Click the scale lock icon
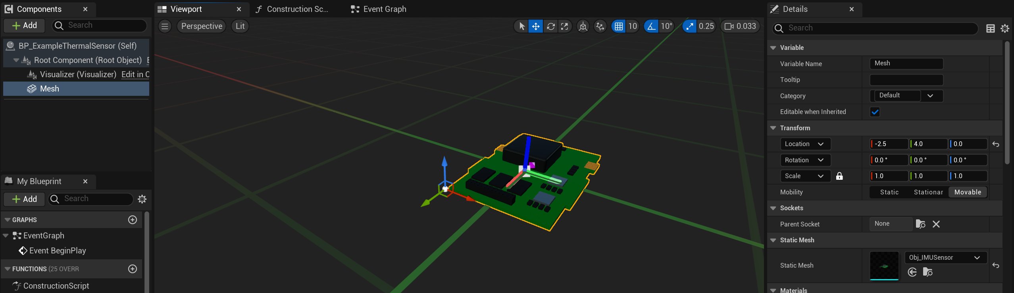 pyautogui.click(x=839, y=176)
